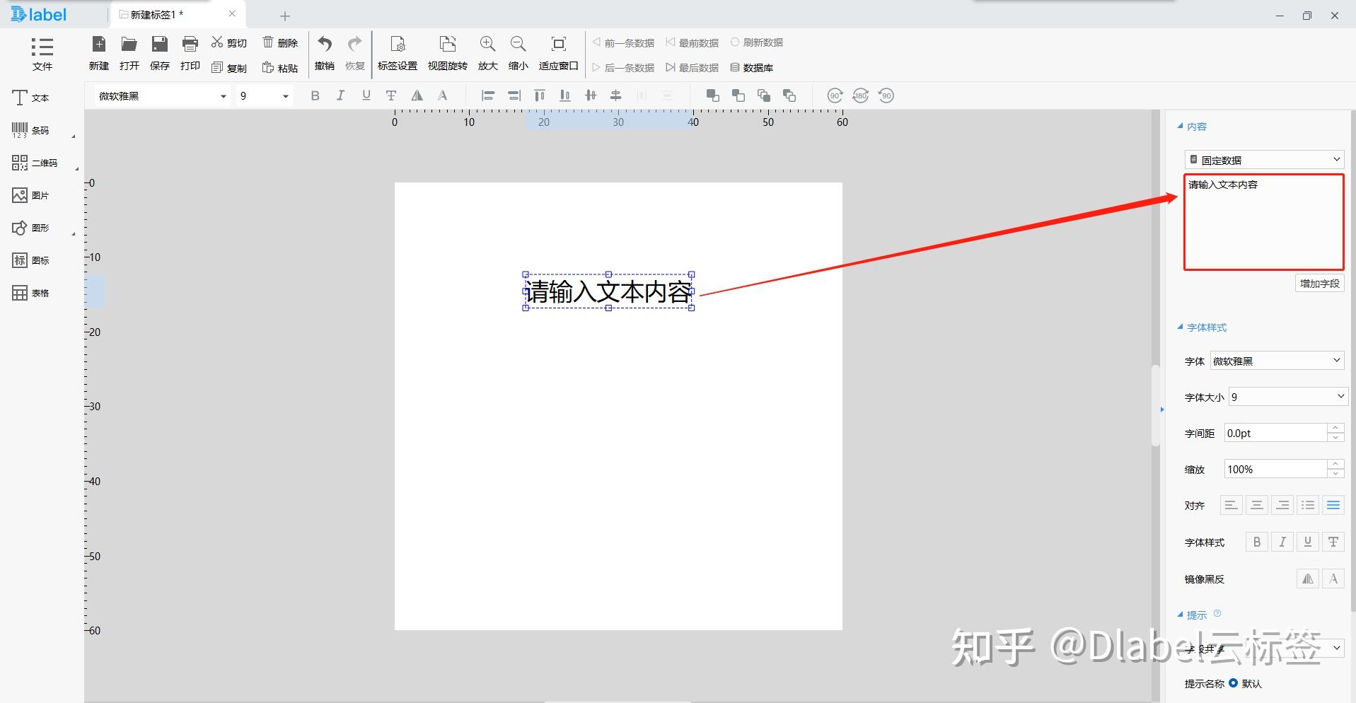
Task: Select center alignment in 对齐 row
Action: click(x=1257, y=505)
